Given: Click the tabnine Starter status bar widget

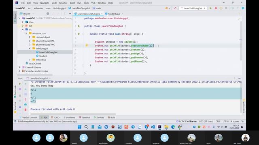Looking at the screenshot, I should [x=186, y=121].
